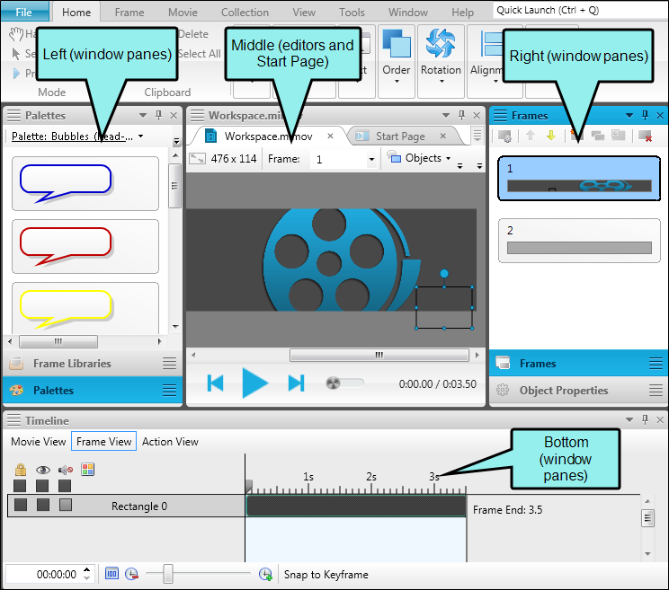Select Frame View in the Timeline
This screenshot has width=669, height=590.
(104, 441)
